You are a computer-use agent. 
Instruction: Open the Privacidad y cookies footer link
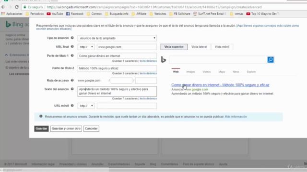point(73,164)
